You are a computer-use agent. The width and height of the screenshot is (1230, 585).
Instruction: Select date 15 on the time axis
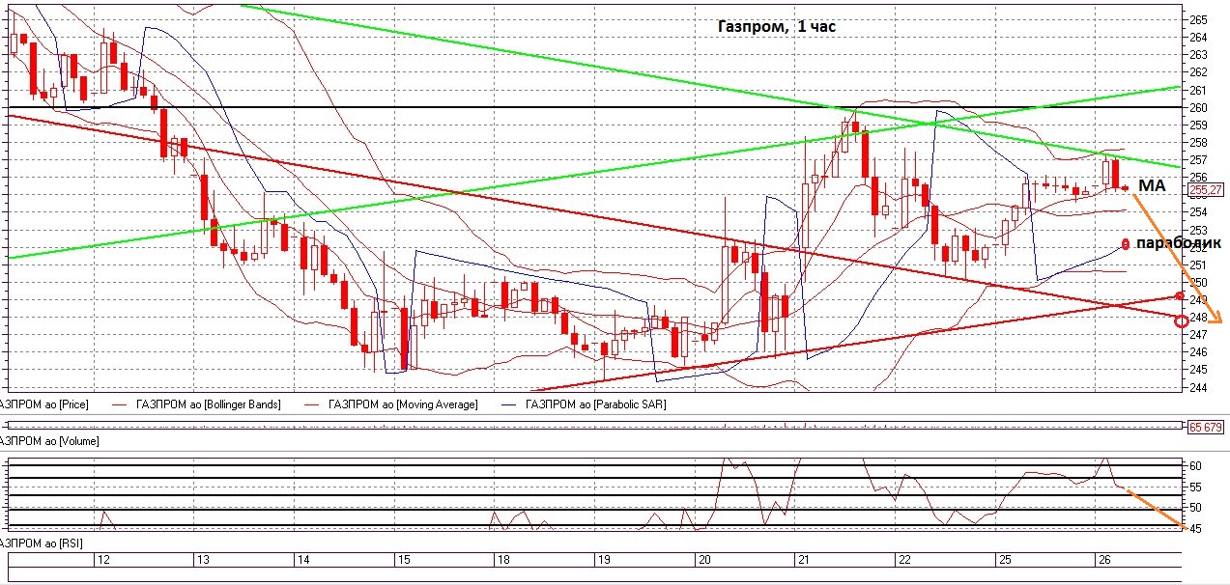403,560
